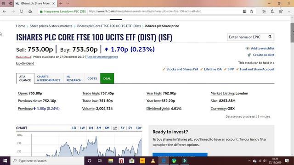
Task: Show hidden system tray icons
Action: pyautogui.click(x=249, y=161)
